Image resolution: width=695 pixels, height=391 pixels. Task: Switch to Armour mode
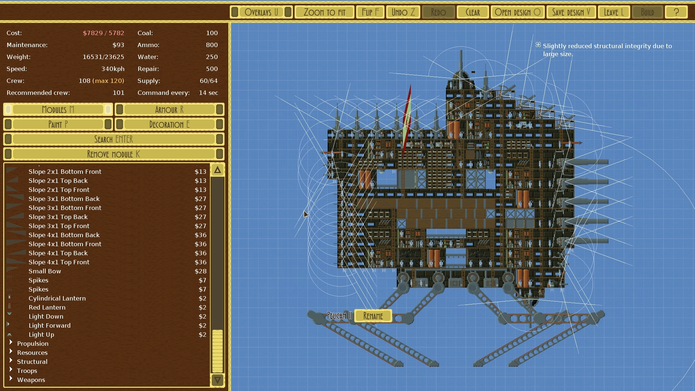[x=169, y=110]
